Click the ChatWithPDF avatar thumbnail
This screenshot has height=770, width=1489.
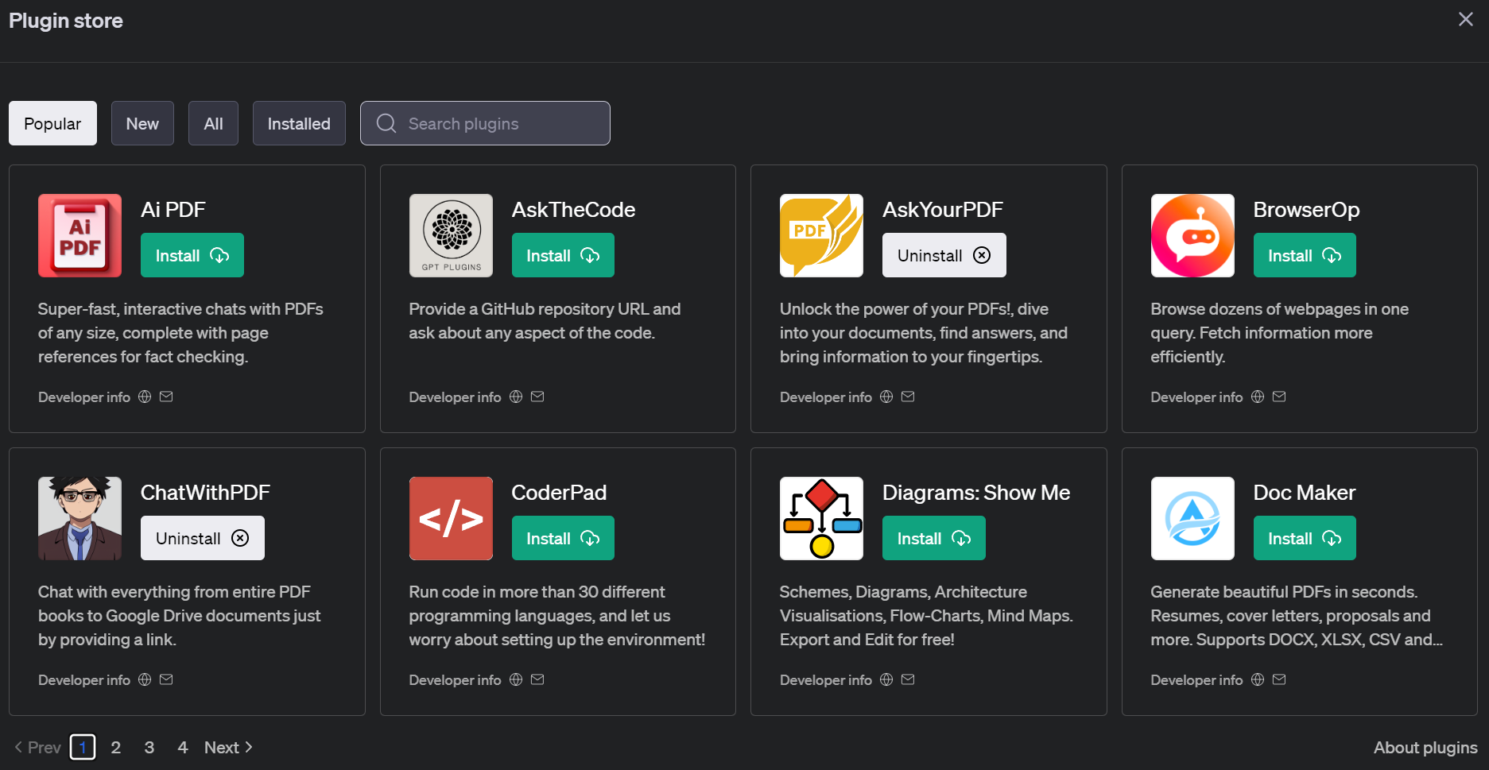79,518
